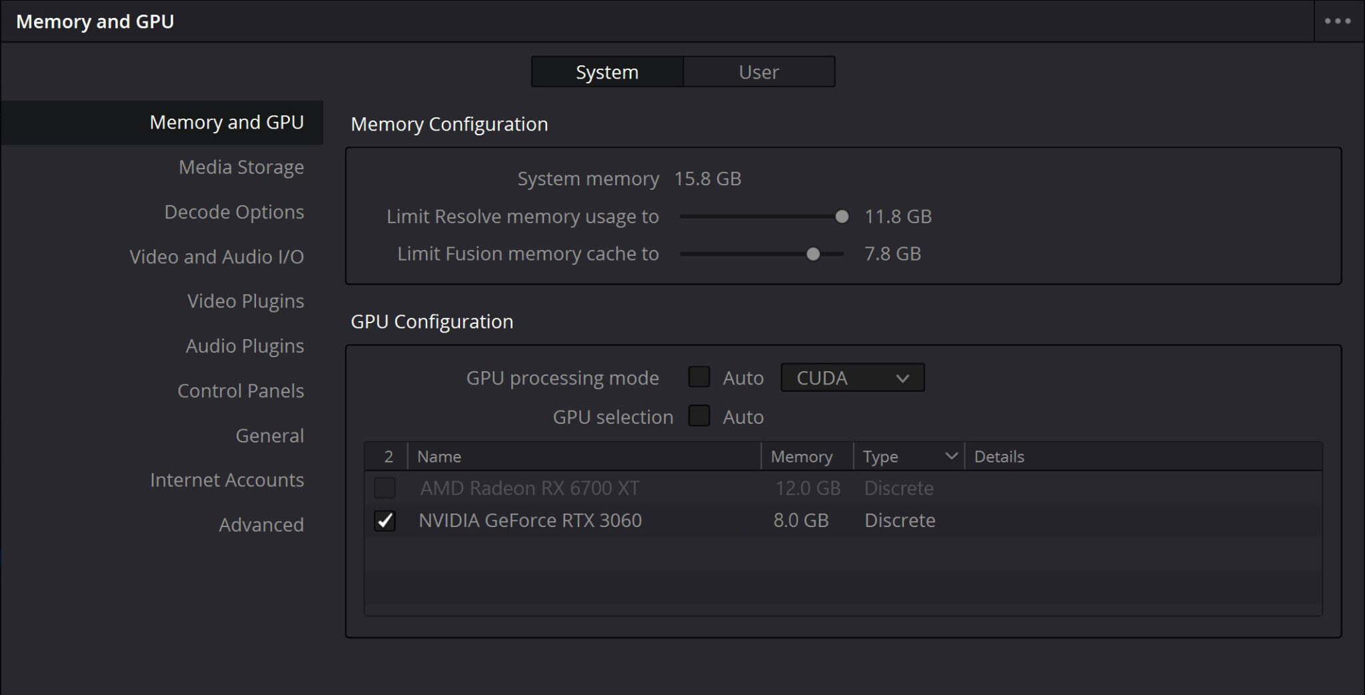This screenshot has width=1365, height=695.
Task: Enable Auto for GPU processing mode
Action: [699, 377]
